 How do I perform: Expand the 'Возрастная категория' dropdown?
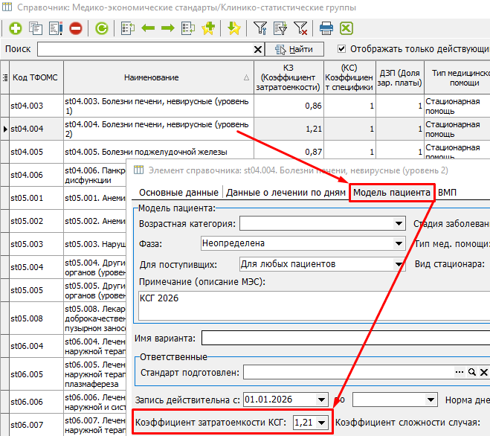[x=399, y=224]
